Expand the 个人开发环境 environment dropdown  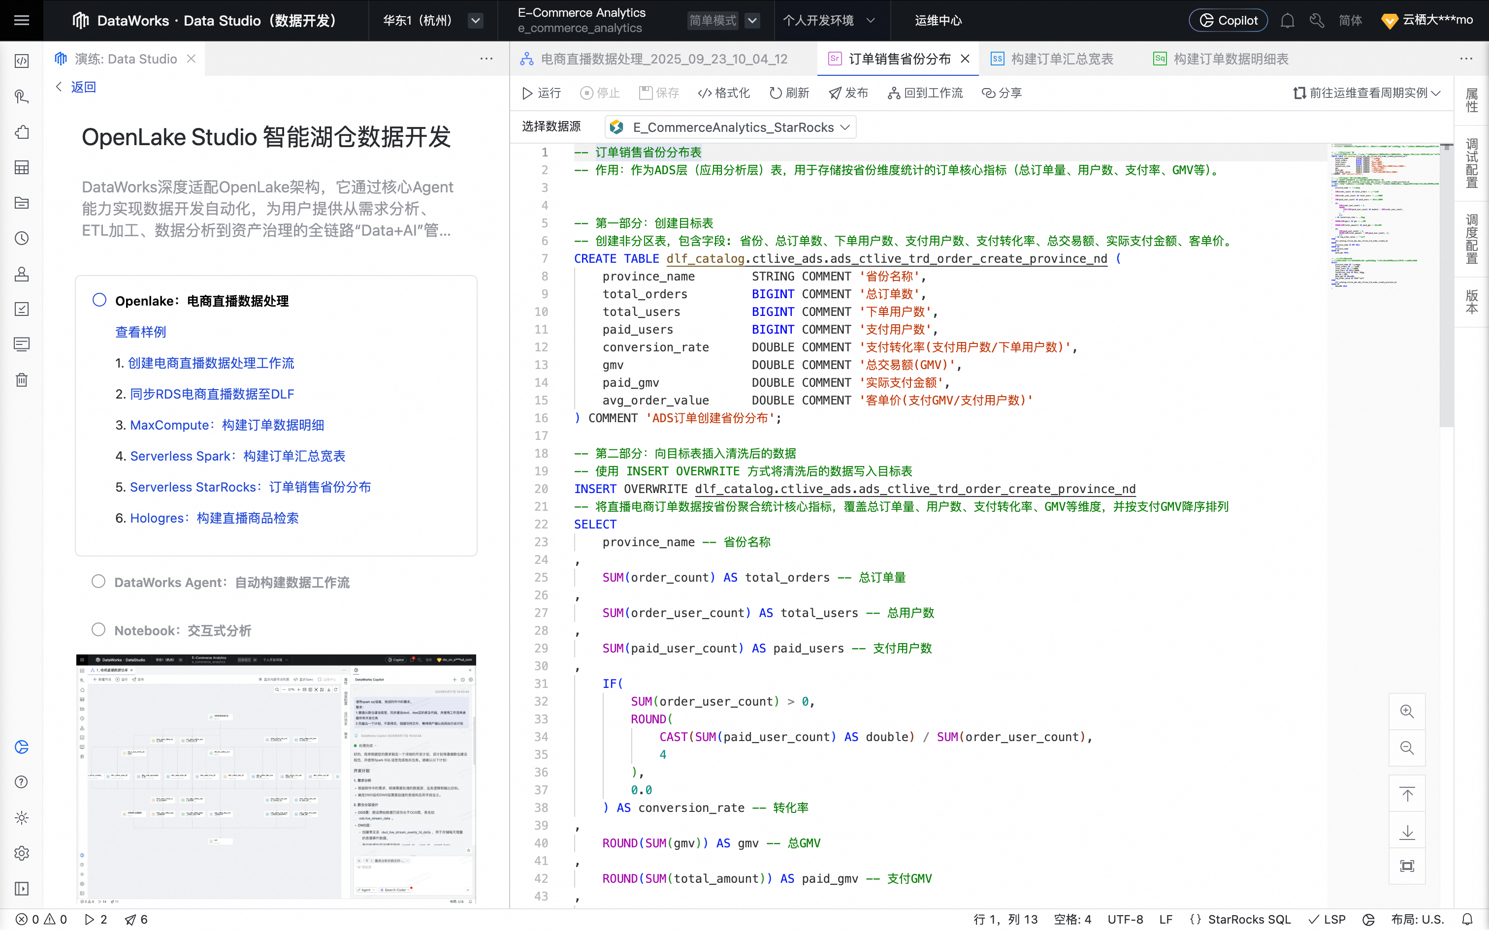click(870, 20)
